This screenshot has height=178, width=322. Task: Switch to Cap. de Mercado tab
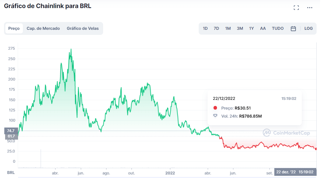43,28
